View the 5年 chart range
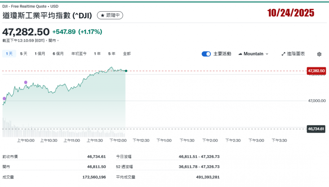This screenshot has height=187, width=329. tap(112, 54)
